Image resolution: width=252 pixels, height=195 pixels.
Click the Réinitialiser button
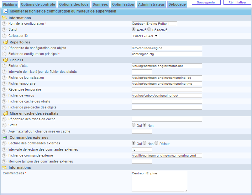[237, 2]
